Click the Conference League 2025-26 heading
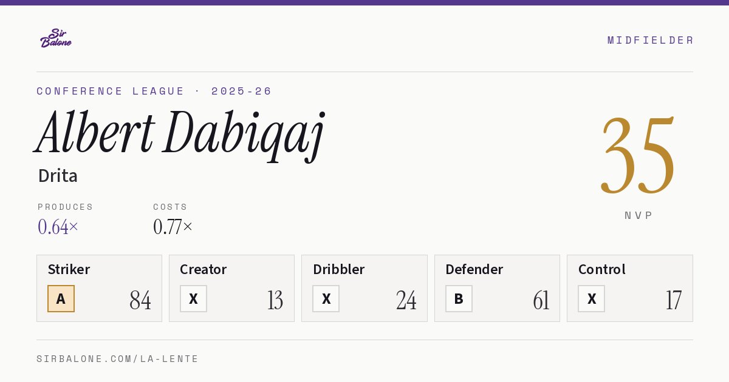The width and height of the screenshot is (729, 382). 154,91
